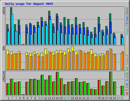This screenshot has height=101, width=130.
Task: Click the 'Sites' legend label
Action: pos(127,61)
